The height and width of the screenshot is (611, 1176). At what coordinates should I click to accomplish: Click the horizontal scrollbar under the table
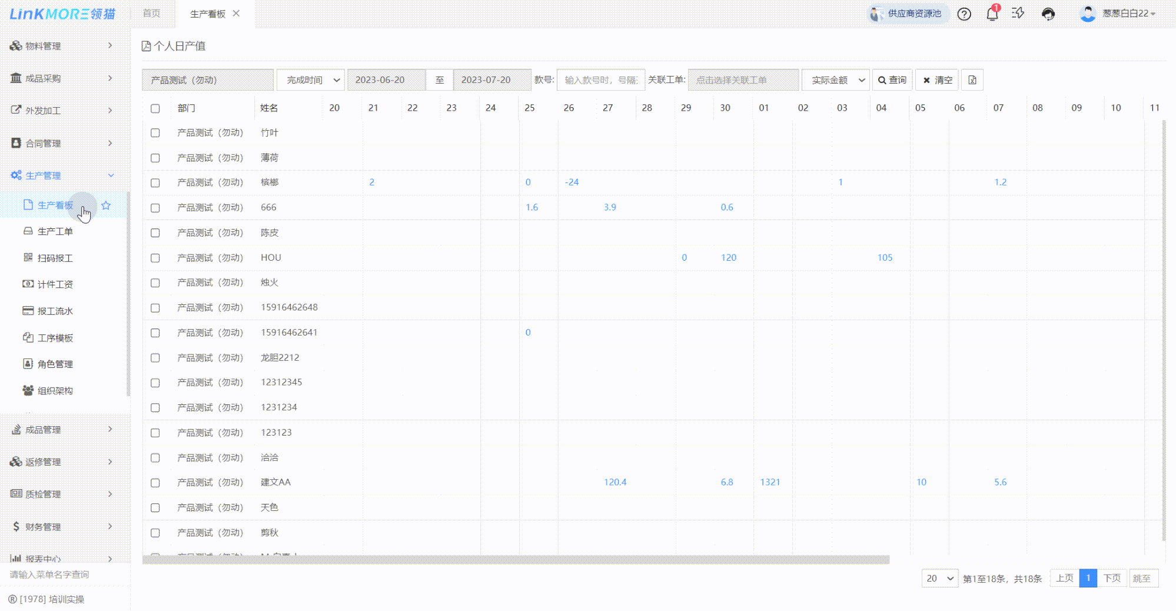pos(516,560)
